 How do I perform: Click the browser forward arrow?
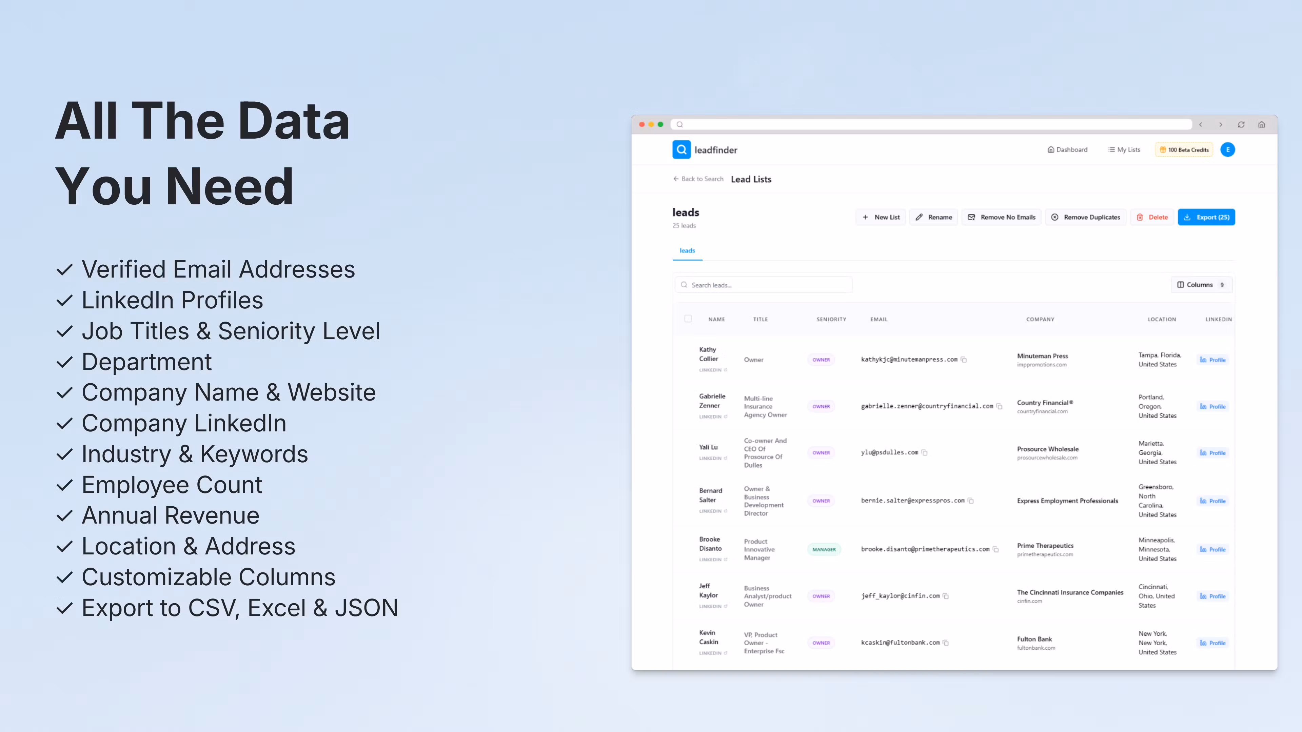pyautogui.click(x=1221, y=125)
